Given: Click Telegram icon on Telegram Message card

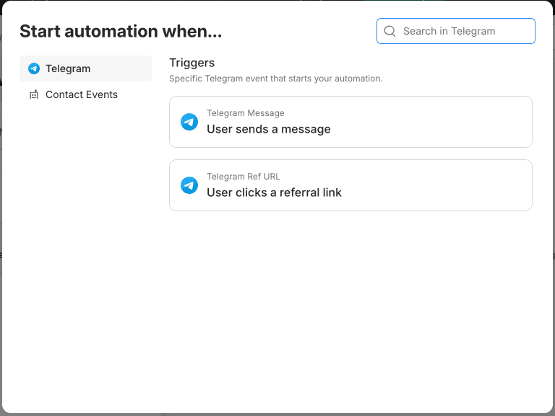Looking at the screenshot, I should coord(189,122).
